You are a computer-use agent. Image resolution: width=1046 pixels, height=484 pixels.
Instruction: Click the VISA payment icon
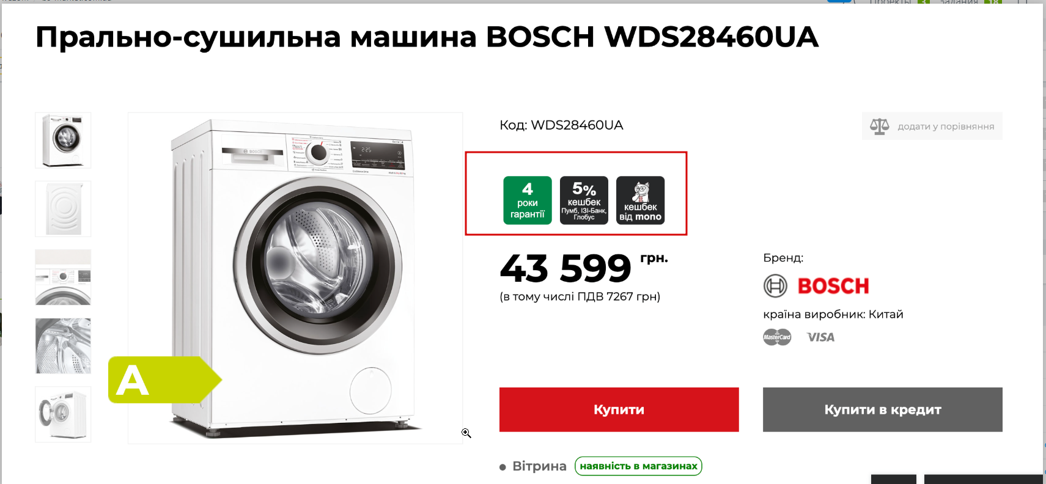click(820, 337)
